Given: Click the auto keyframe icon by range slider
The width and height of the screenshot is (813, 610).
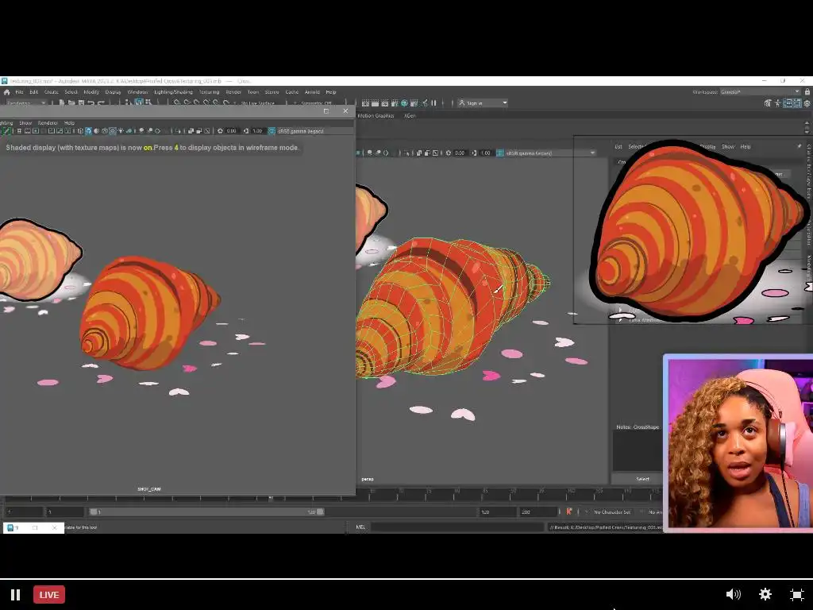Looking at the screenshot, I should click(x=568, y=512).
